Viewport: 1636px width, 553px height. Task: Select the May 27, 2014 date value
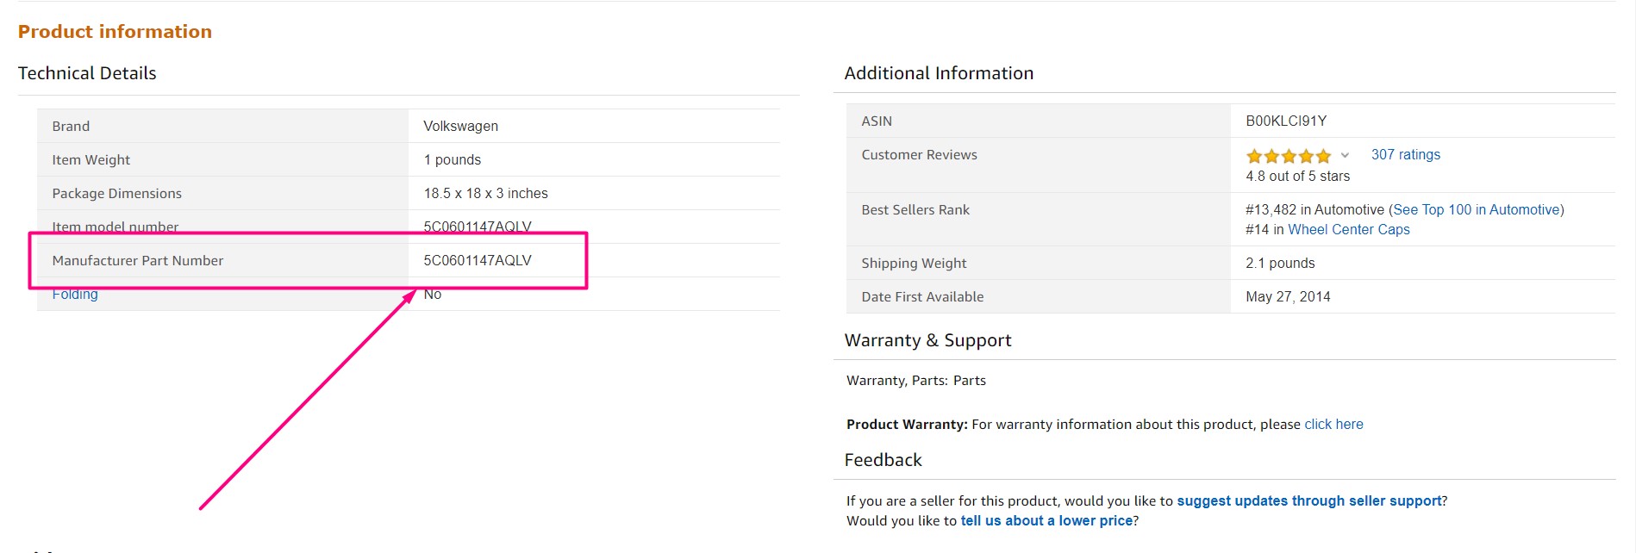pos(1288,297)
